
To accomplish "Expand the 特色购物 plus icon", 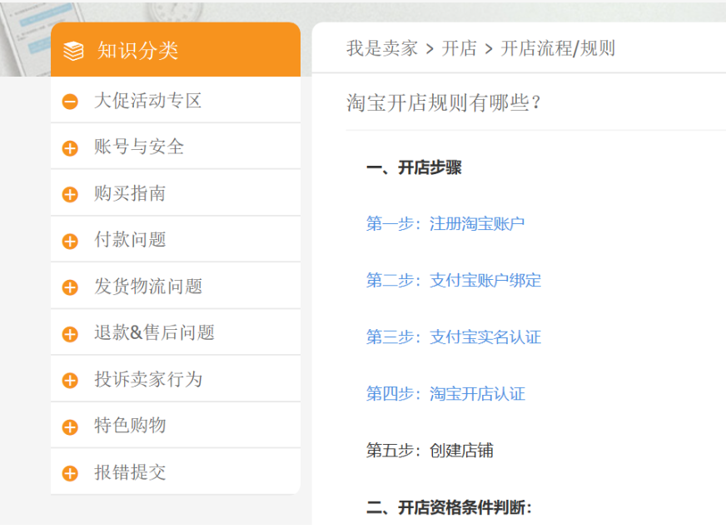I will 70,427.
